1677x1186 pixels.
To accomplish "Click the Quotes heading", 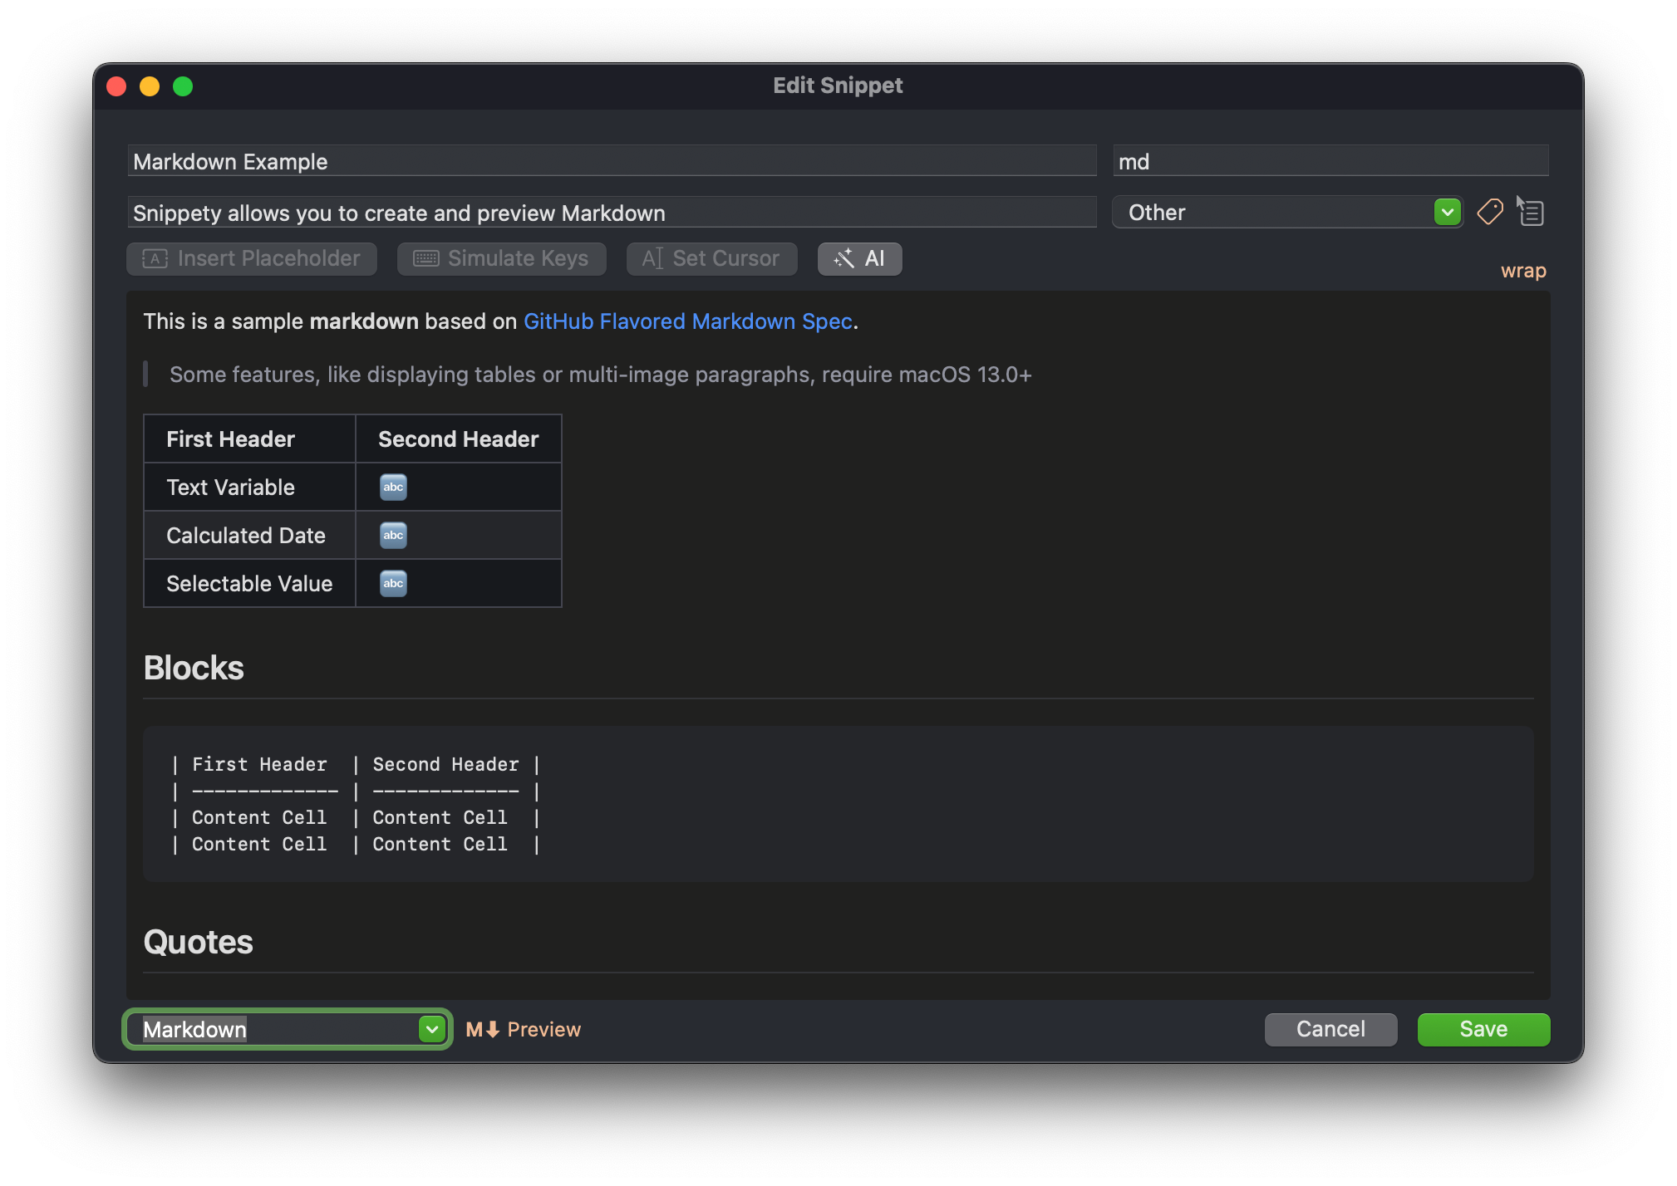I will tap(198, 942).
